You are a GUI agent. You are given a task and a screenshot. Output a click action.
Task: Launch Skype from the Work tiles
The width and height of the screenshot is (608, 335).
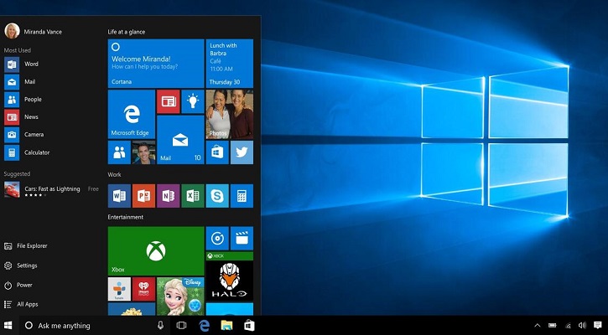tap(217, 196)
